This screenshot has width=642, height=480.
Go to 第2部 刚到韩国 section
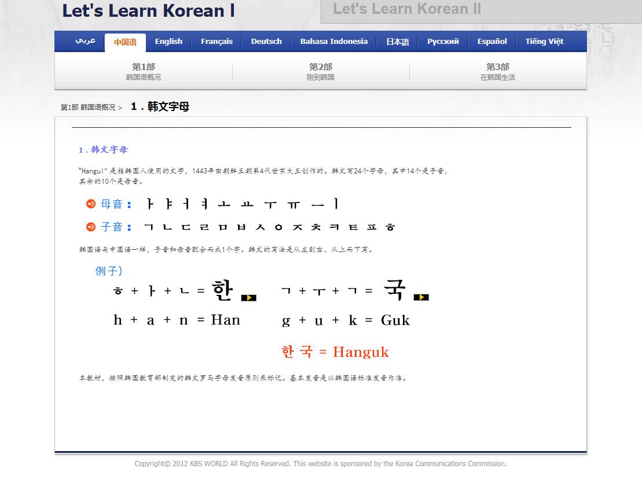321,71
